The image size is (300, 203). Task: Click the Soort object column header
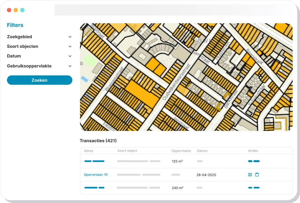coord(127,151)
